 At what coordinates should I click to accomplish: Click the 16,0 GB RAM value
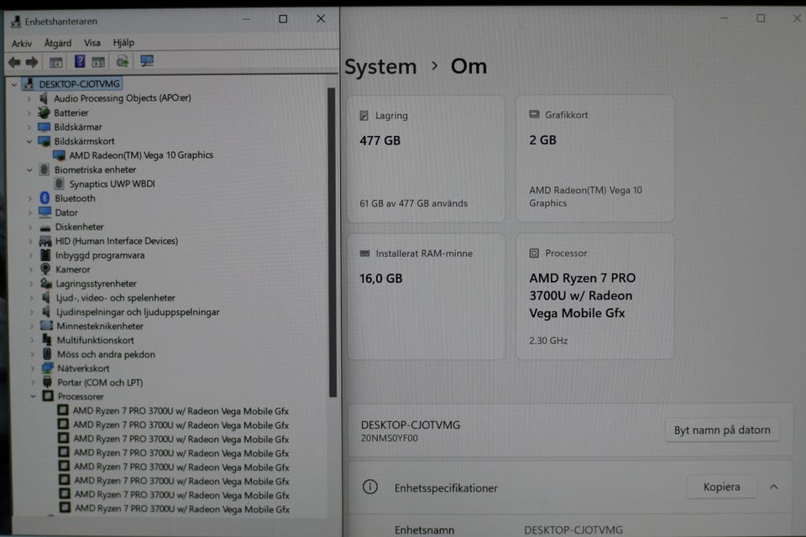tap(381, 279)
